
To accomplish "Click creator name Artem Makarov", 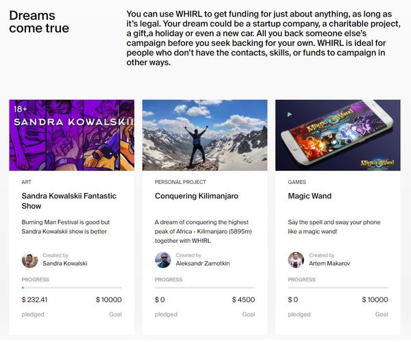I will 329,263.
